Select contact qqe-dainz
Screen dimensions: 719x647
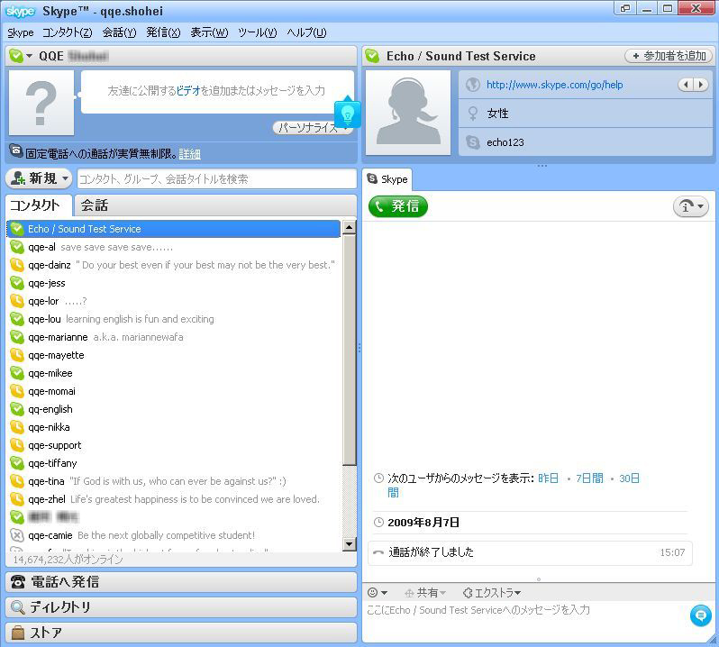click(x=173, y=265)
